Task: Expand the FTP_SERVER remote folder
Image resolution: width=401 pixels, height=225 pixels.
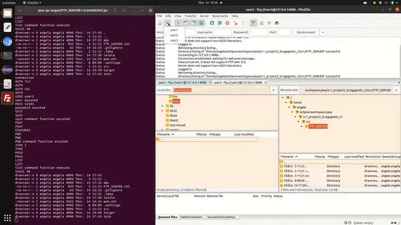Action: pyautogui.click(x=301, y=126)
